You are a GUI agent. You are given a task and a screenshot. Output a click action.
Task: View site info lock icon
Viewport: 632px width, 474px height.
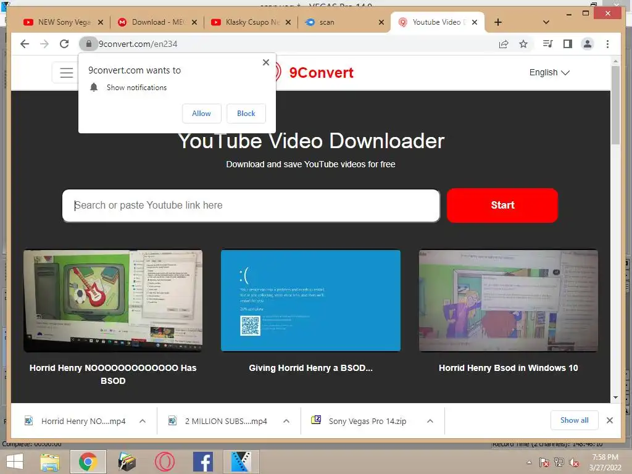coord(89,44)
